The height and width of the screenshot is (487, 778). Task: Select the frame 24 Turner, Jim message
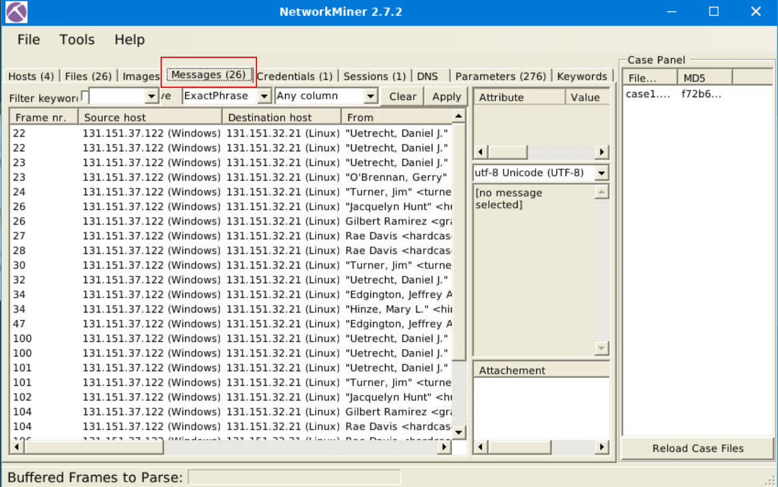point(231,192)
